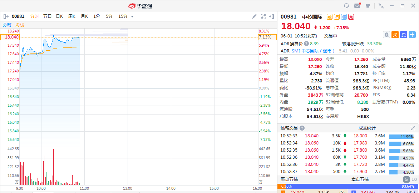This screenshot has width=419, height=193.
Task: Collapse the left panel via the toolbar arrow
Action: pos(6,16)
